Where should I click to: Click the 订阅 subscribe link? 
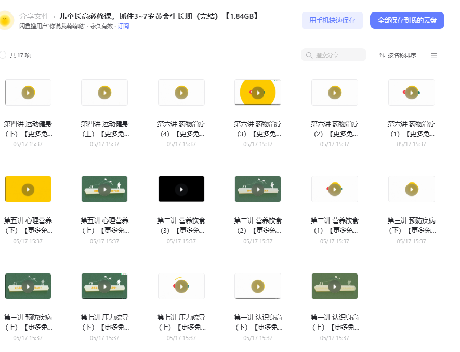(x=123, y=26)
